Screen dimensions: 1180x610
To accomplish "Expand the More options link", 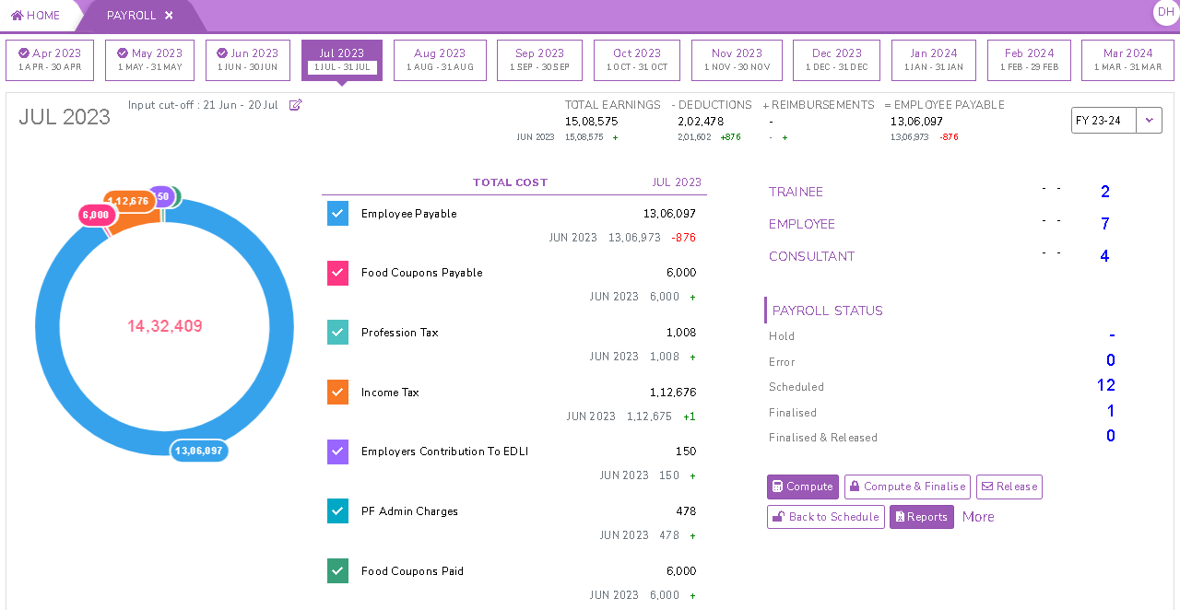I will [x=978, y=517].
